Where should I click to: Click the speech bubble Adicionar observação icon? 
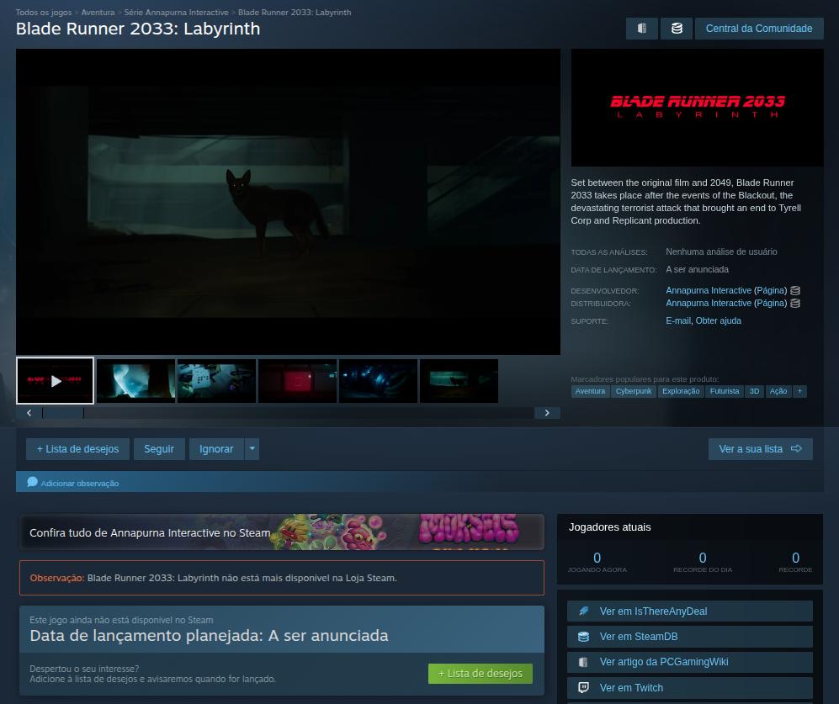tap(32, 483)
